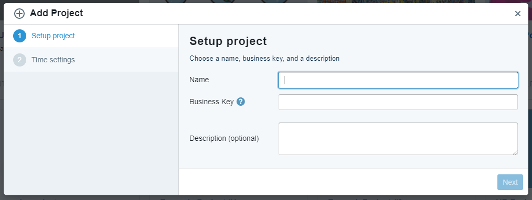Click the blue step 1 number circle
Image resolution: width=532 pixels, height=200 pixels.
20,36
